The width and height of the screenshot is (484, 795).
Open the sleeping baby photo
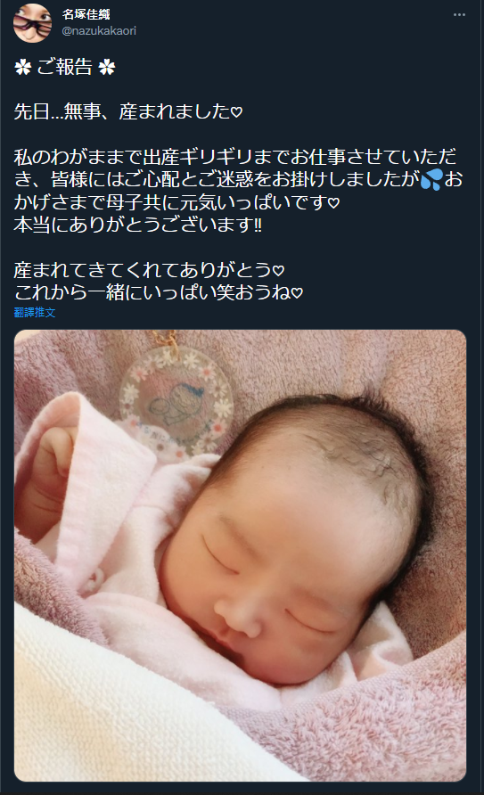tap(241, 555)
